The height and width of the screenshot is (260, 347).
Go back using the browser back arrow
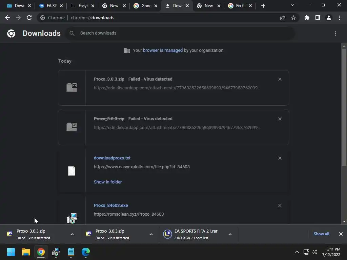[x=7, y=18]
